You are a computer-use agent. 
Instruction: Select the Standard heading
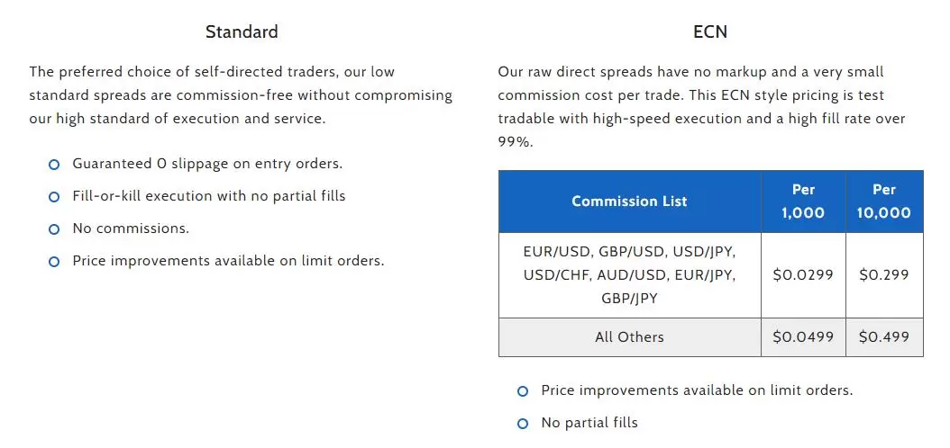[242, 31]
